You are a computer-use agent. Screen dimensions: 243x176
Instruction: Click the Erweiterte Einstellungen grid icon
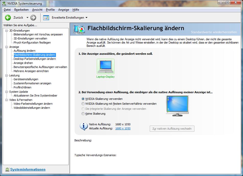tap(46, 18)
